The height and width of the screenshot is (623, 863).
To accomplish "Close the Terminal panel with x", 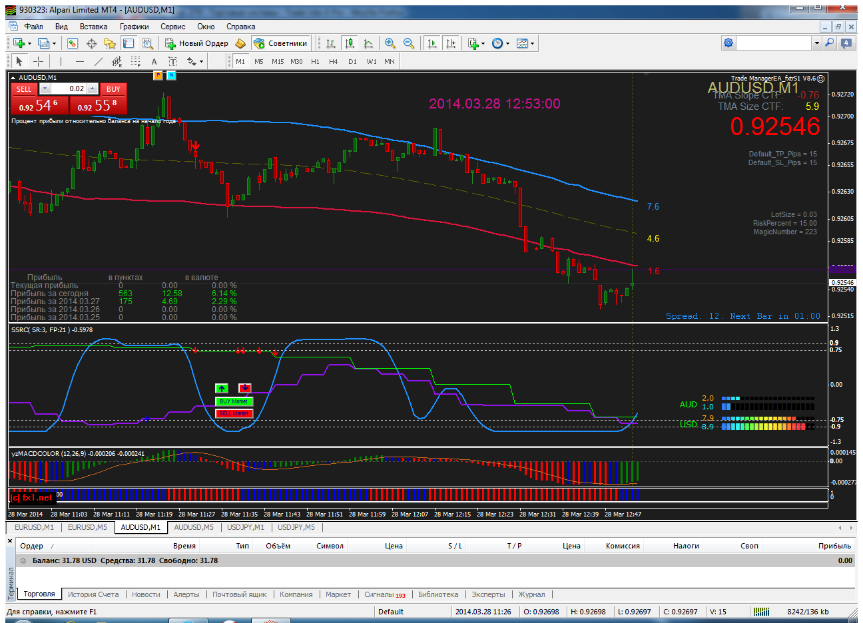I will (10, 541).
